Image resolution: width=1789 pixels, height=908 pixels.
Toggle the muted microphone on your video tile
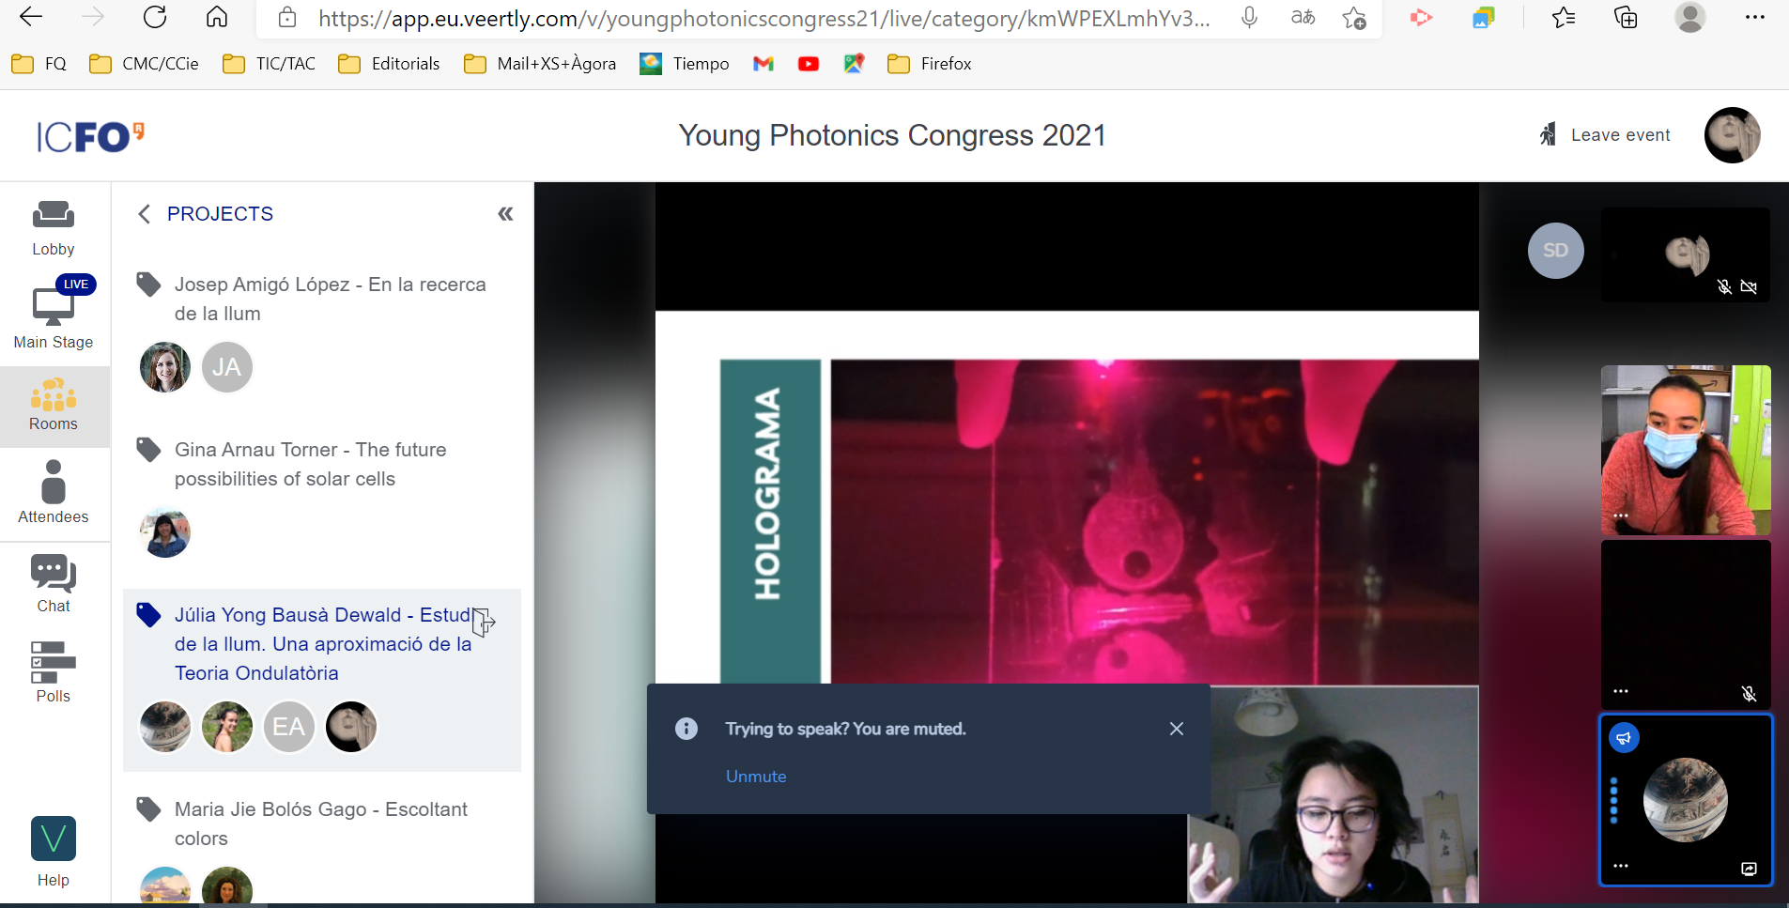pyautogui.click(x=1724, y=287)
